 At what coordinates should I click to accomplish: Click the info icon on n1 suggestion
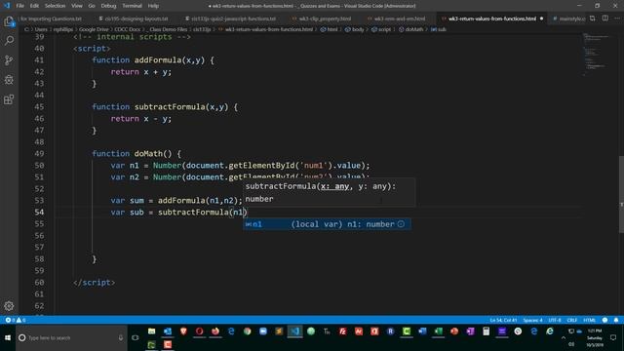[401, 224]
